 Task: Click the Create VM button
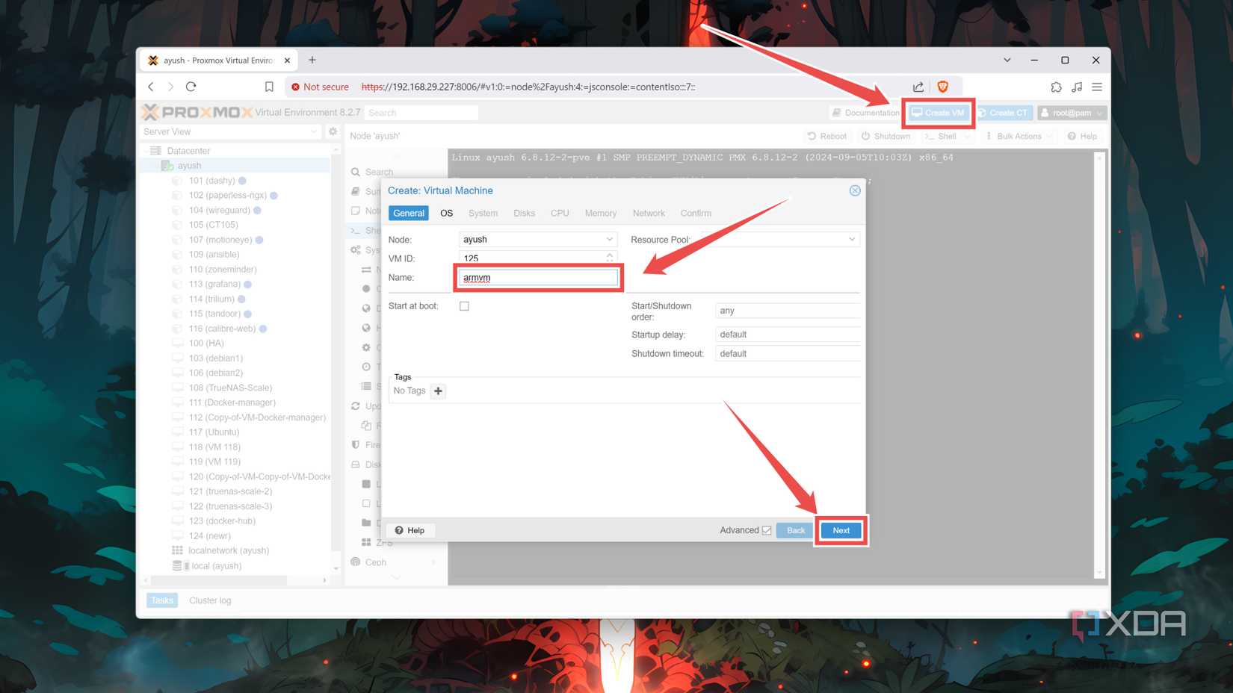[938, 113]
